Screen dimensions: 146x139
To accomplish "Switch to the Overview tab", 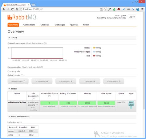I will coord(13,25).
